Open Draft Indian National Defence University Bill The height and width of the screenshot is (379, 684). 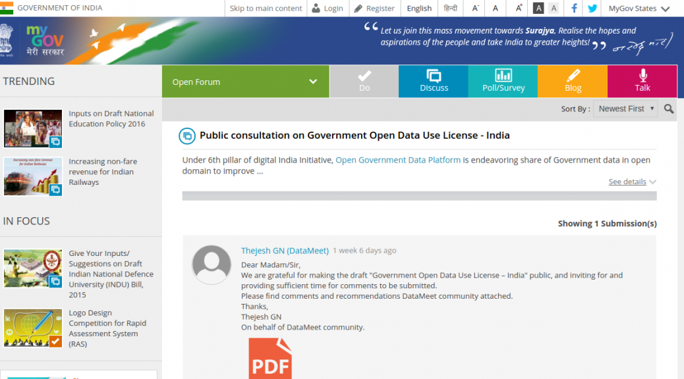tap(111, 274)
